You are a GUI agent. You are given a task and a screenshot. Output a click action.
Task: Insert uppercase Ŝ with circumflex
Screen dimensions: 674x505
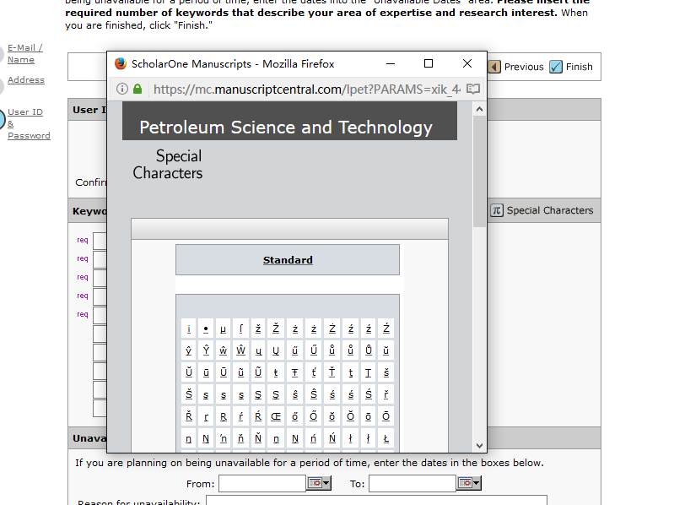click(314, 394)
